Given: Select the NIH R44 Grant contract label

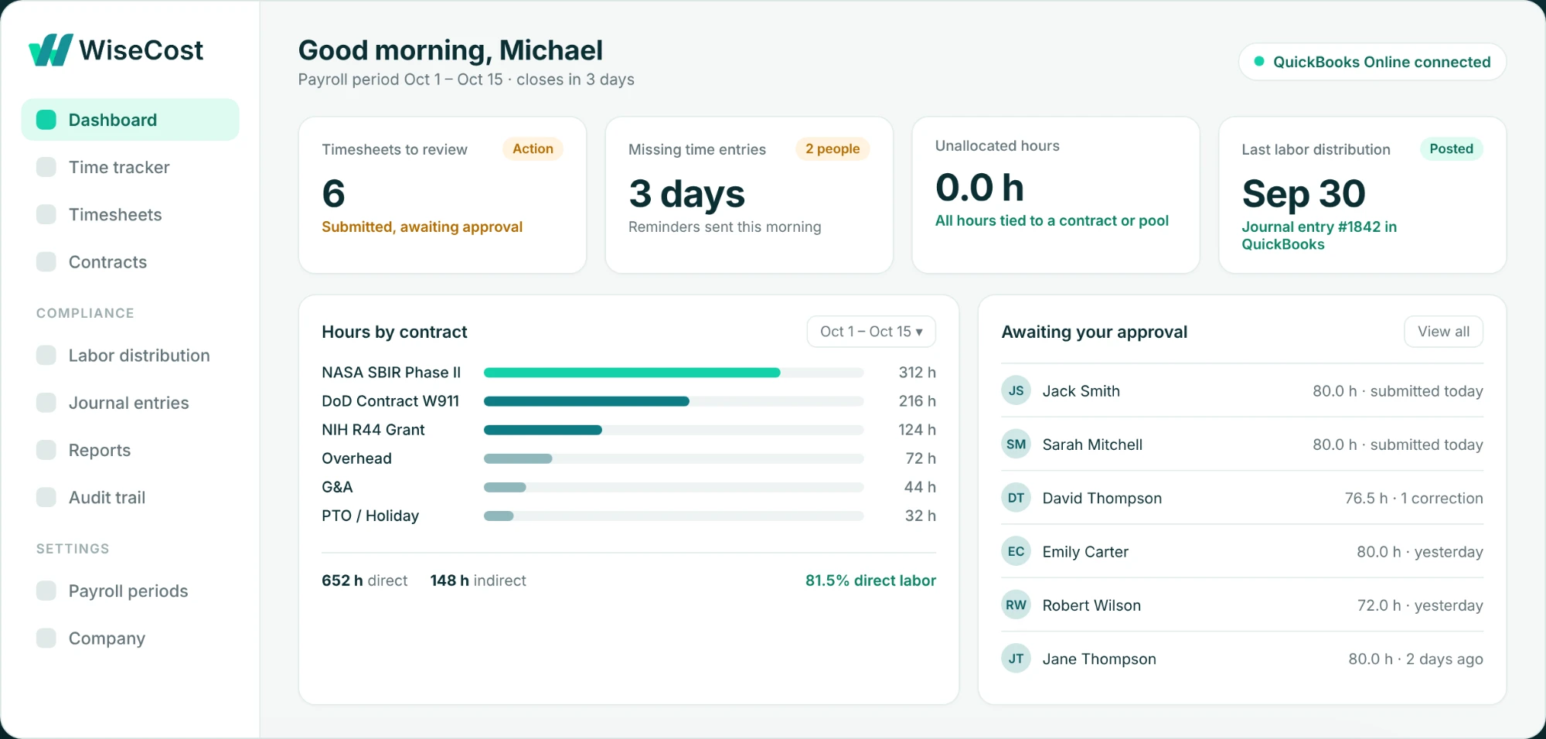Looking at the screenshot, I should pyautogui.click(x=373, y=430).
